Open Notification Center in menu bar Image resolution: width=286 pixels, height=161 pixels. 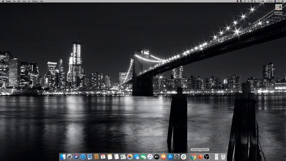[283, 1]
